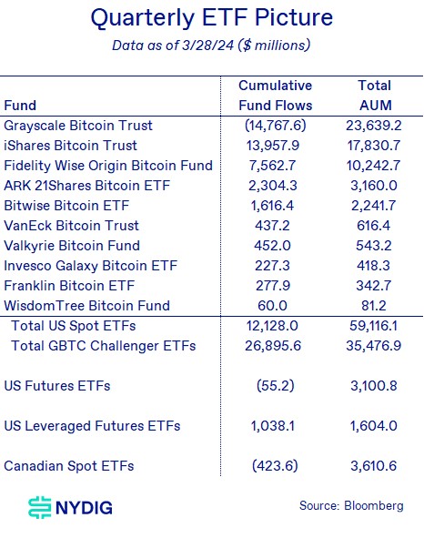Select the Quarterly ETF Picture title
Viewport: 424px width, 538px height.
[212, 17]
